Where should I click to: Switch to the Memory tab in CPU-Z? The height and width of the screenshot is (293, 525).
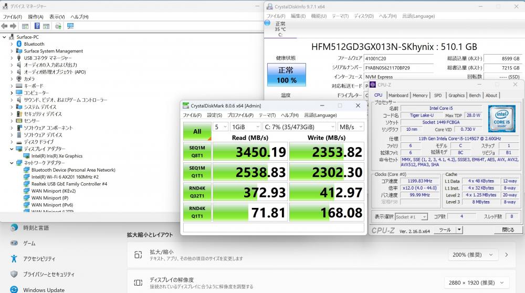click(419, 96)
